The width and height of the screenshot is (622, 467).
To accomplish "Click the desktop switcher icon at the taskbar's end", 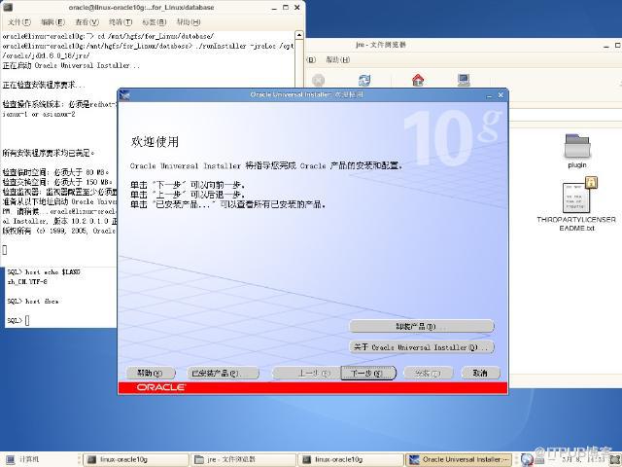I will [x=616, y=460].
